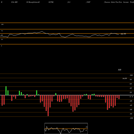Click the 14.59 MR value label
The image size is (134, 134).
125,79
